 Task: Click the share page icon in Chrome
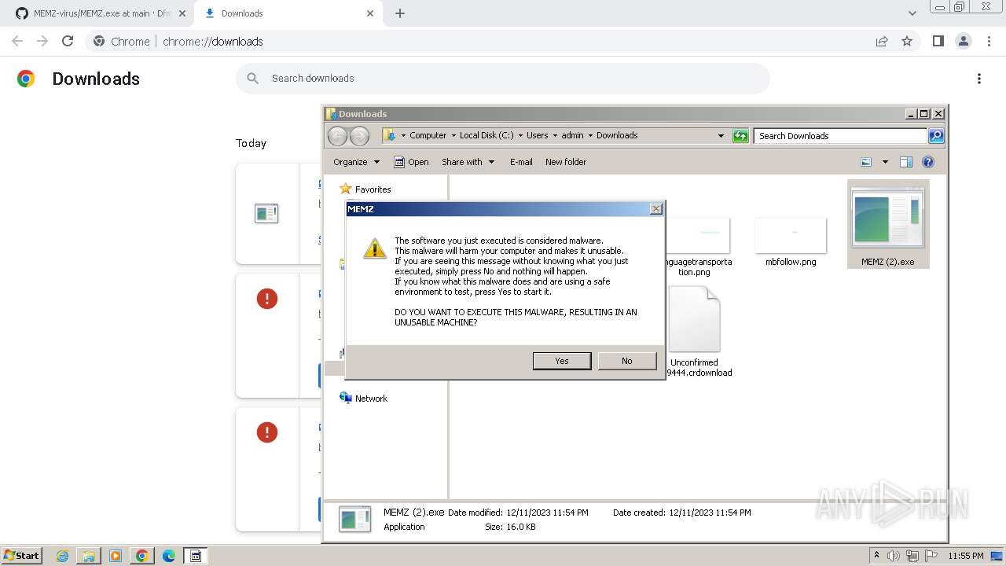pyautogui.click(x=882, y=42)
